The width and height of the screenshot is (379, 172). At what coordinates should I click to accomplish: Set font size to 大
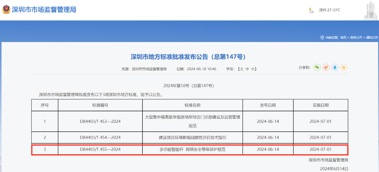pos(242,69)
